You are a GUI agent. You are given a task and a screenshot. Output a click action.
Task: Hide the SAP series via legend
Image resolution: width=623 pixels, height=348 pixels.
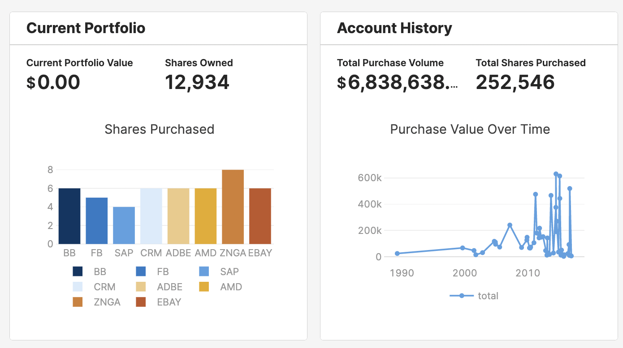click(204, 272)
